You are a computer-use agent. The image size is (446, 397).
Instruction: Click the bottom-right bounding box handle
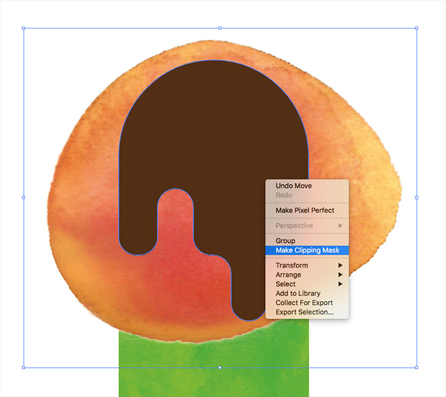(x=416, y=367)
